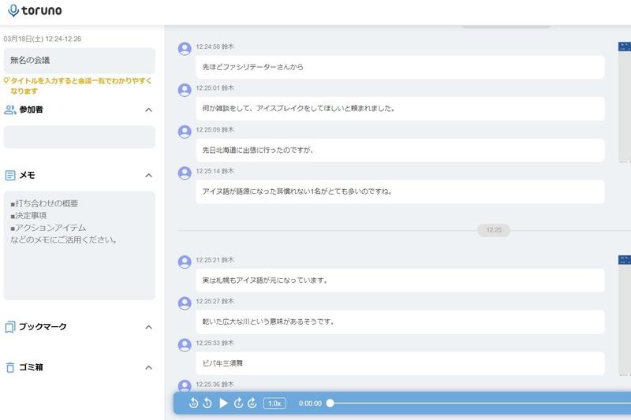Click the 参加者 section heading

click(x=31, y=110)
